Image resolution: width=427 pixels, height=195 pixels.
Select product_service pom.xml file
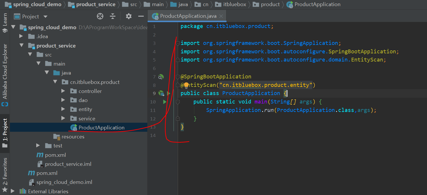[x=55, y=155]
